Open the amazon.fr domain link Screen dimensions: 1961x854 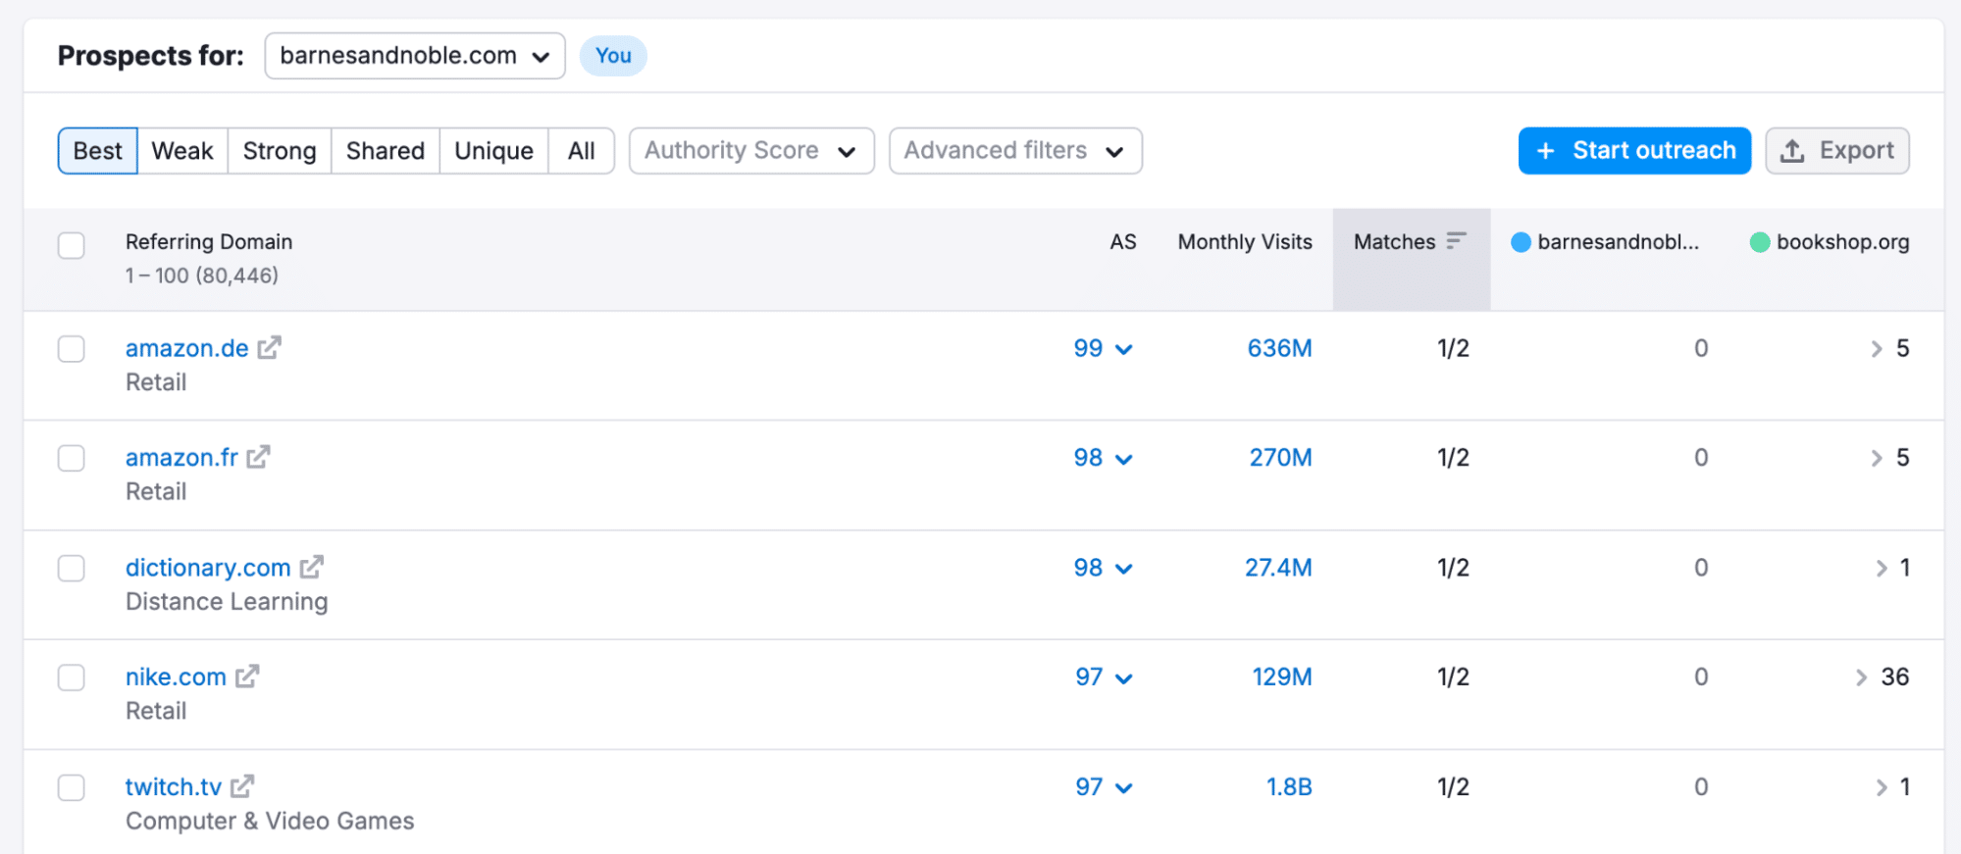[181, 458]
